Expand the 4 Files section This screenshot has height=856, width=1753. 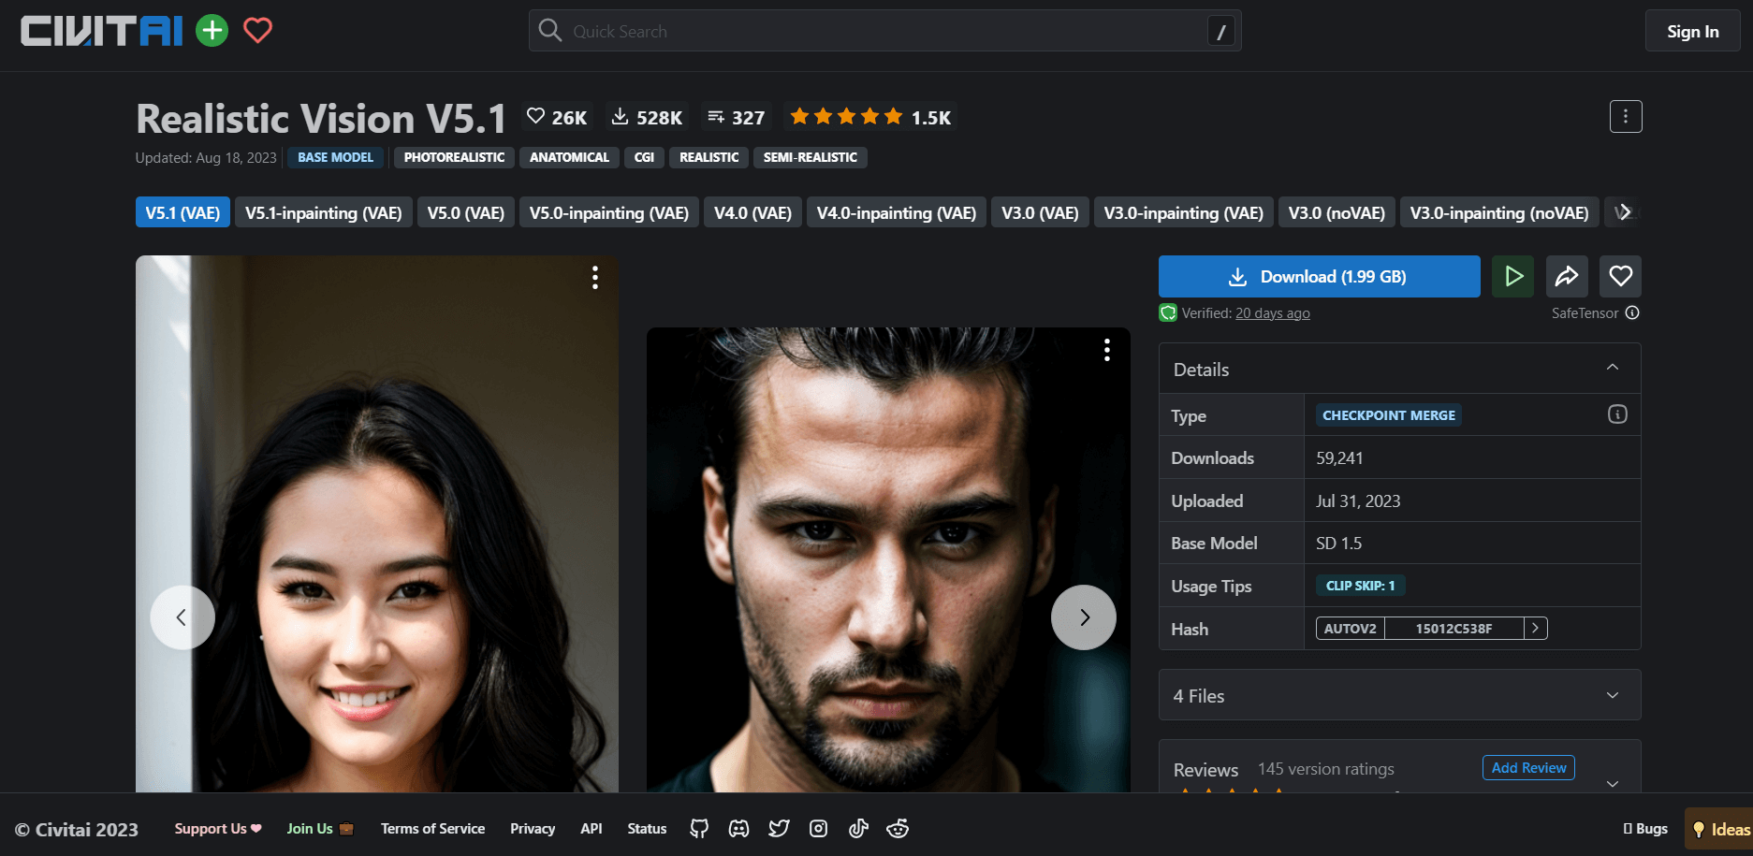click(x=1612, y=695)
